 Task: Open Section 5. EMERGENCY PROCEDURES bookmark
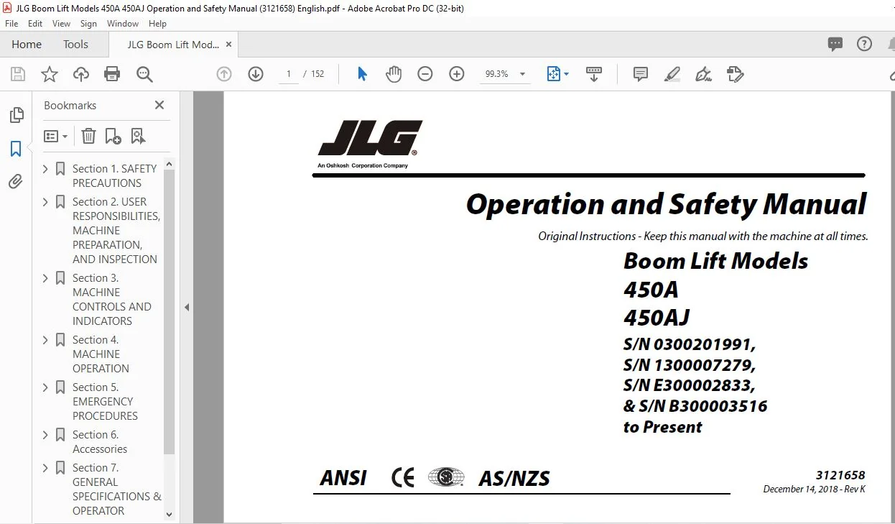105,401
